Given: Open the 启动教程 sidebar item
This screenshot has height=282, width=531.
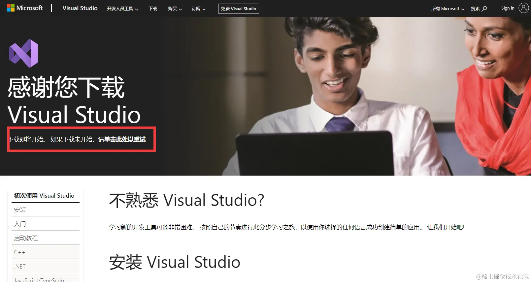Looking at the screenshot, I should click(46, 238).
